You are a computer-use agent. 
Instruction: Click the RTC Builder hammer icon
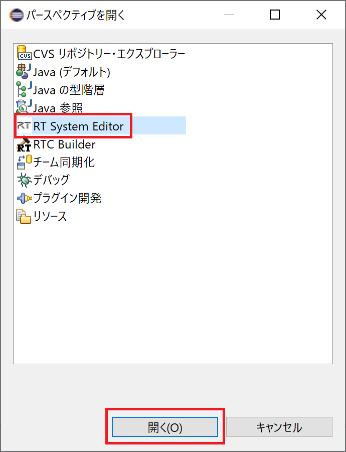pyautogui.click(x=24, y=144)
